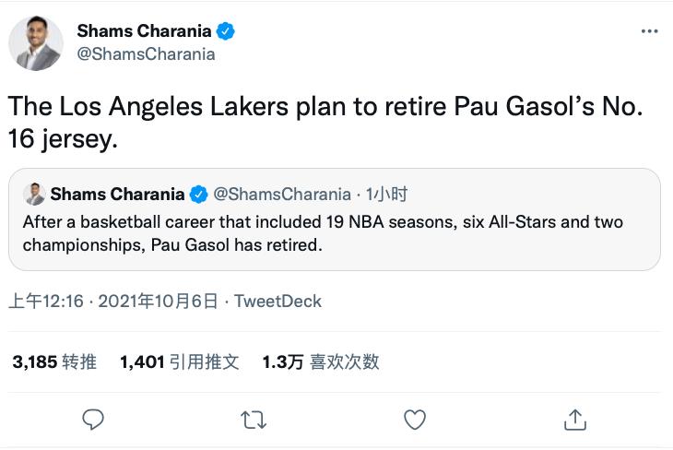Click the 上午12:16 · 2021年10月6日 timestamp
Image resolution: width=673 pixels, height=450 pixels.
click(113, 301)
